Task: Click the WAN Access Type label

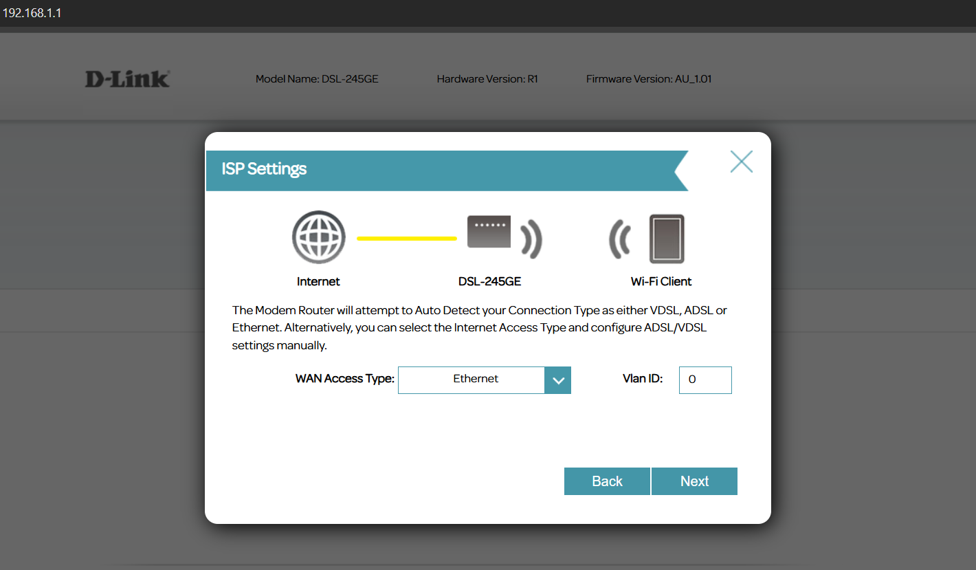Action: (344, 379)
